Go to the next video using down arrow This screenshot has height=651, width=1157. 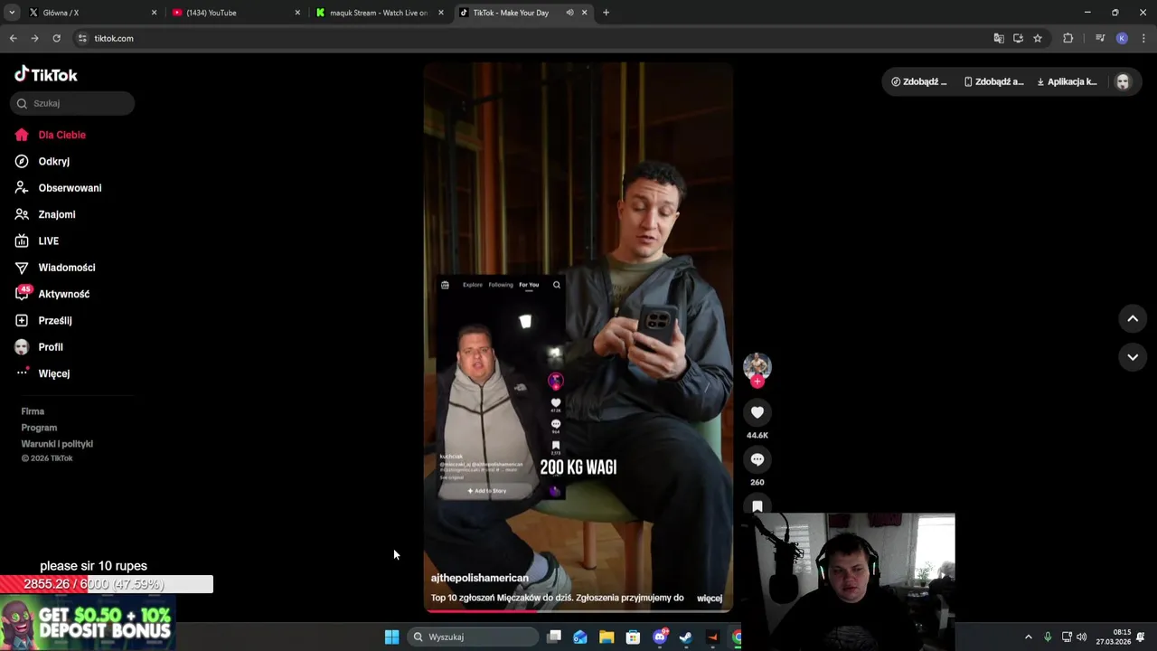(x=1133, y=357)
